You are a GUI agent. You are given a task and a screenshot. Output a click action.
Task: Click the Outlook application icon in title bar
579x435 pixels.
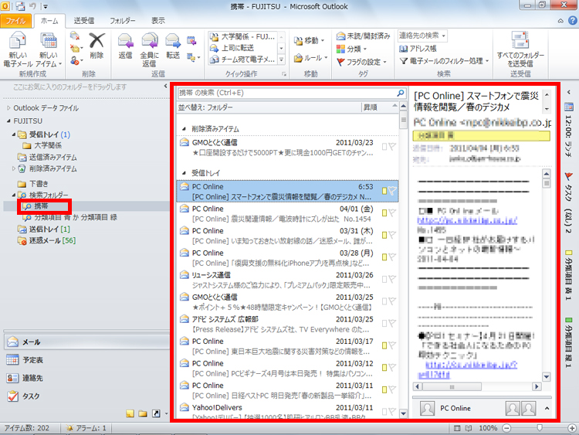click(x=5, y=6)
